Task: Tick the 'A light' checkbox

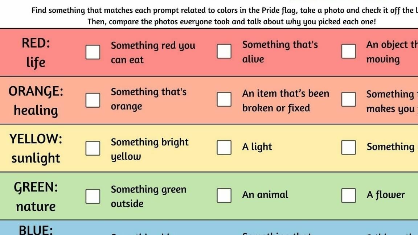Action: coord(224,147)
